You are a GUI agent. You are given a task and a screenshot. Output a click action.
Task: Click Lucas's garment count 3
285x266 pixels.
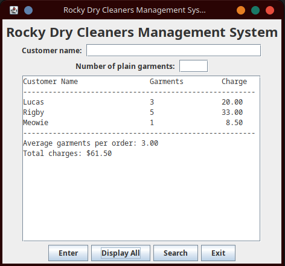(152, 102)
